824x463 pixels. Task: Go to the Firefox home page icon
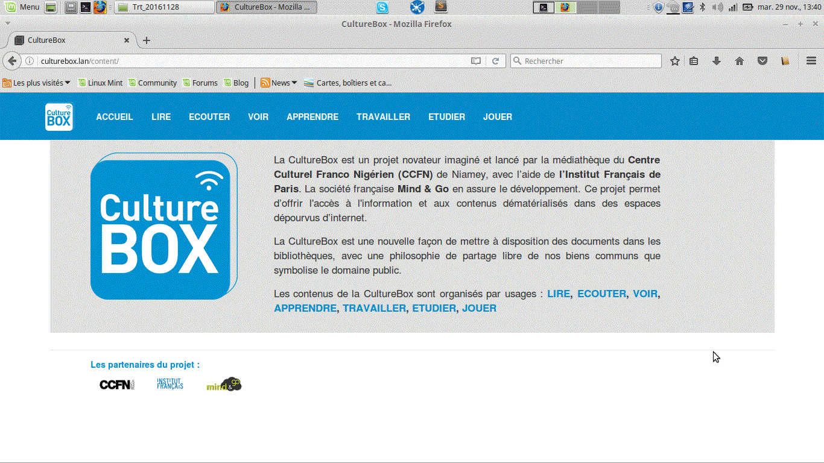tap(740, 61)
